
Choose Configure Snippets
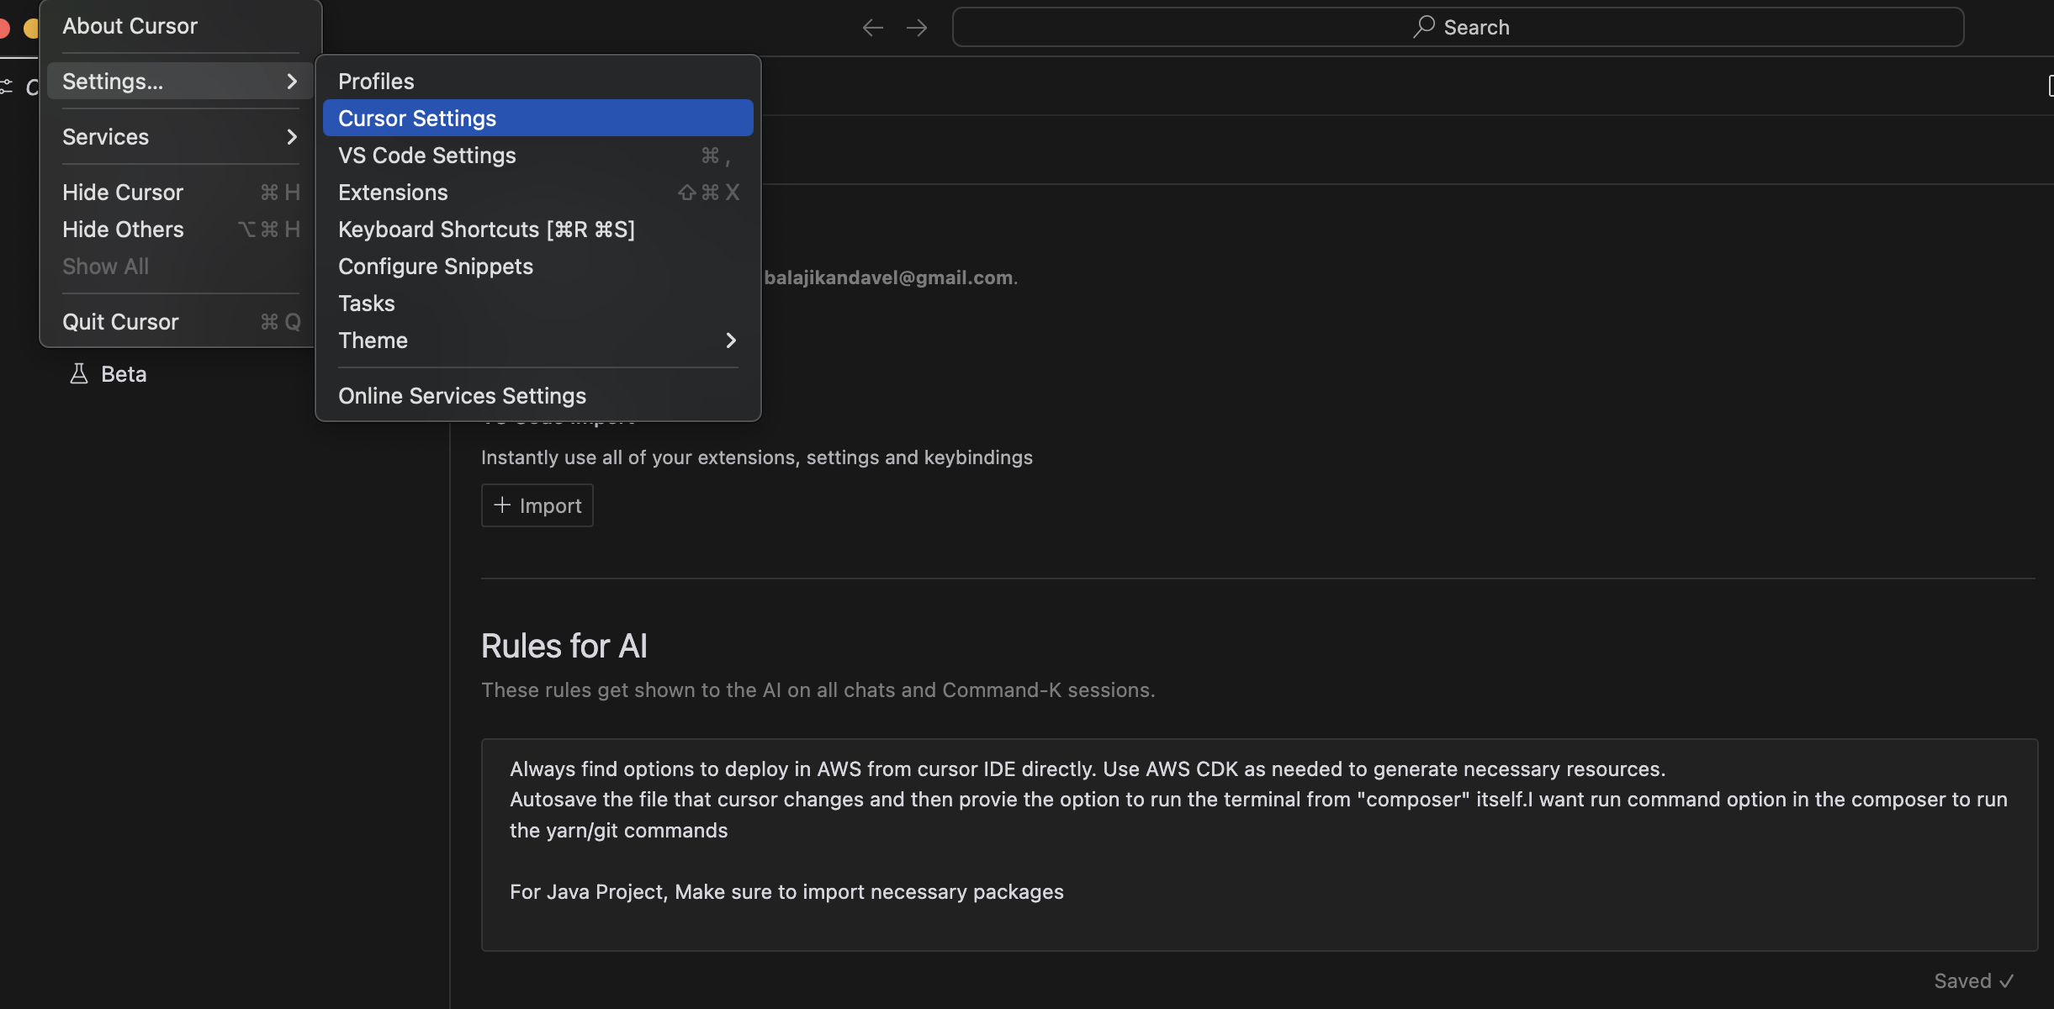point(538,267)
